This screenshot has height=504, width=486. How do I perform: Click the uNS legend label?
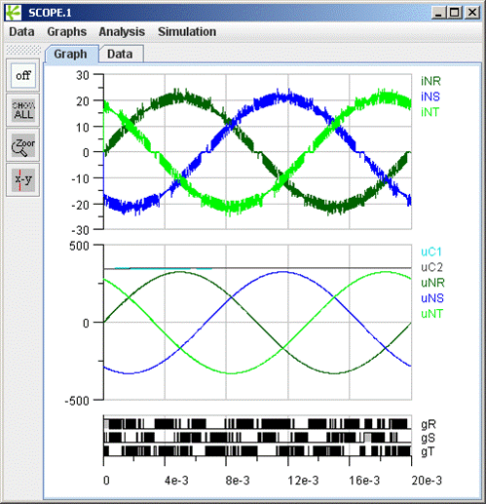pos(432,298)
